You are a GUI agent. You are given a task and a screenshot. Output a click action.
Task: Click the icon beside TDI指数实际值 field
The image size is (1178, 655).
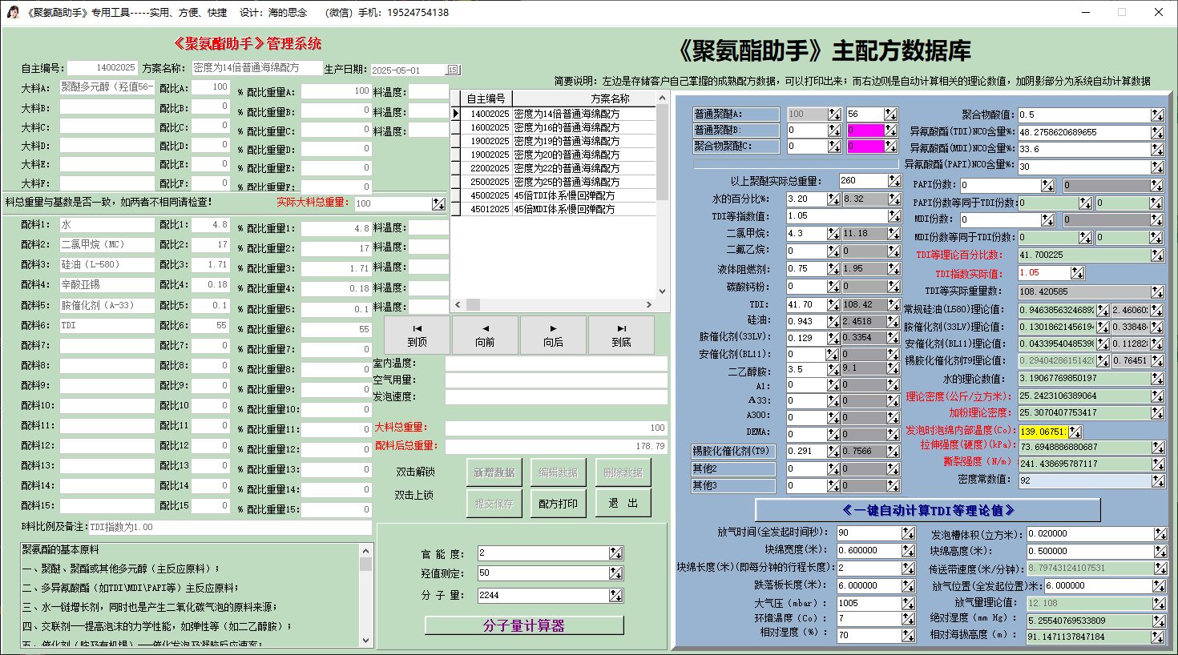coord(1078,273)
